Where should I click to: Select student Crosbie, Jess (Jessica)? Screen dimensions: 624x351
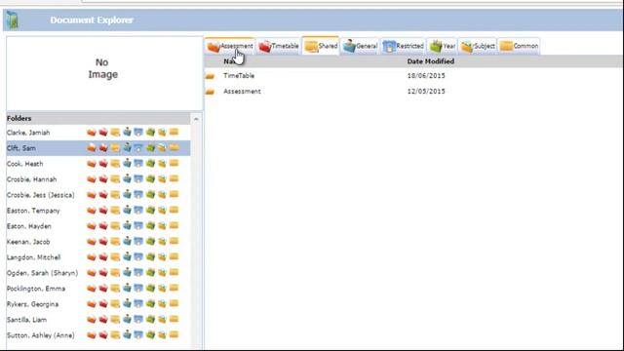click(41, 195)
